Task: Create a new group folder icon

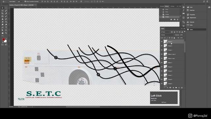Action: 176,88
